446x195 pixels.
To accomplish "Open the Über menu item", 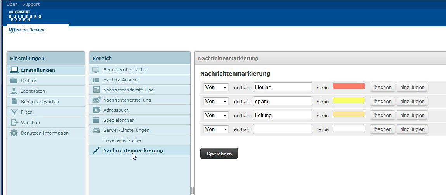I will pos(12,4).
